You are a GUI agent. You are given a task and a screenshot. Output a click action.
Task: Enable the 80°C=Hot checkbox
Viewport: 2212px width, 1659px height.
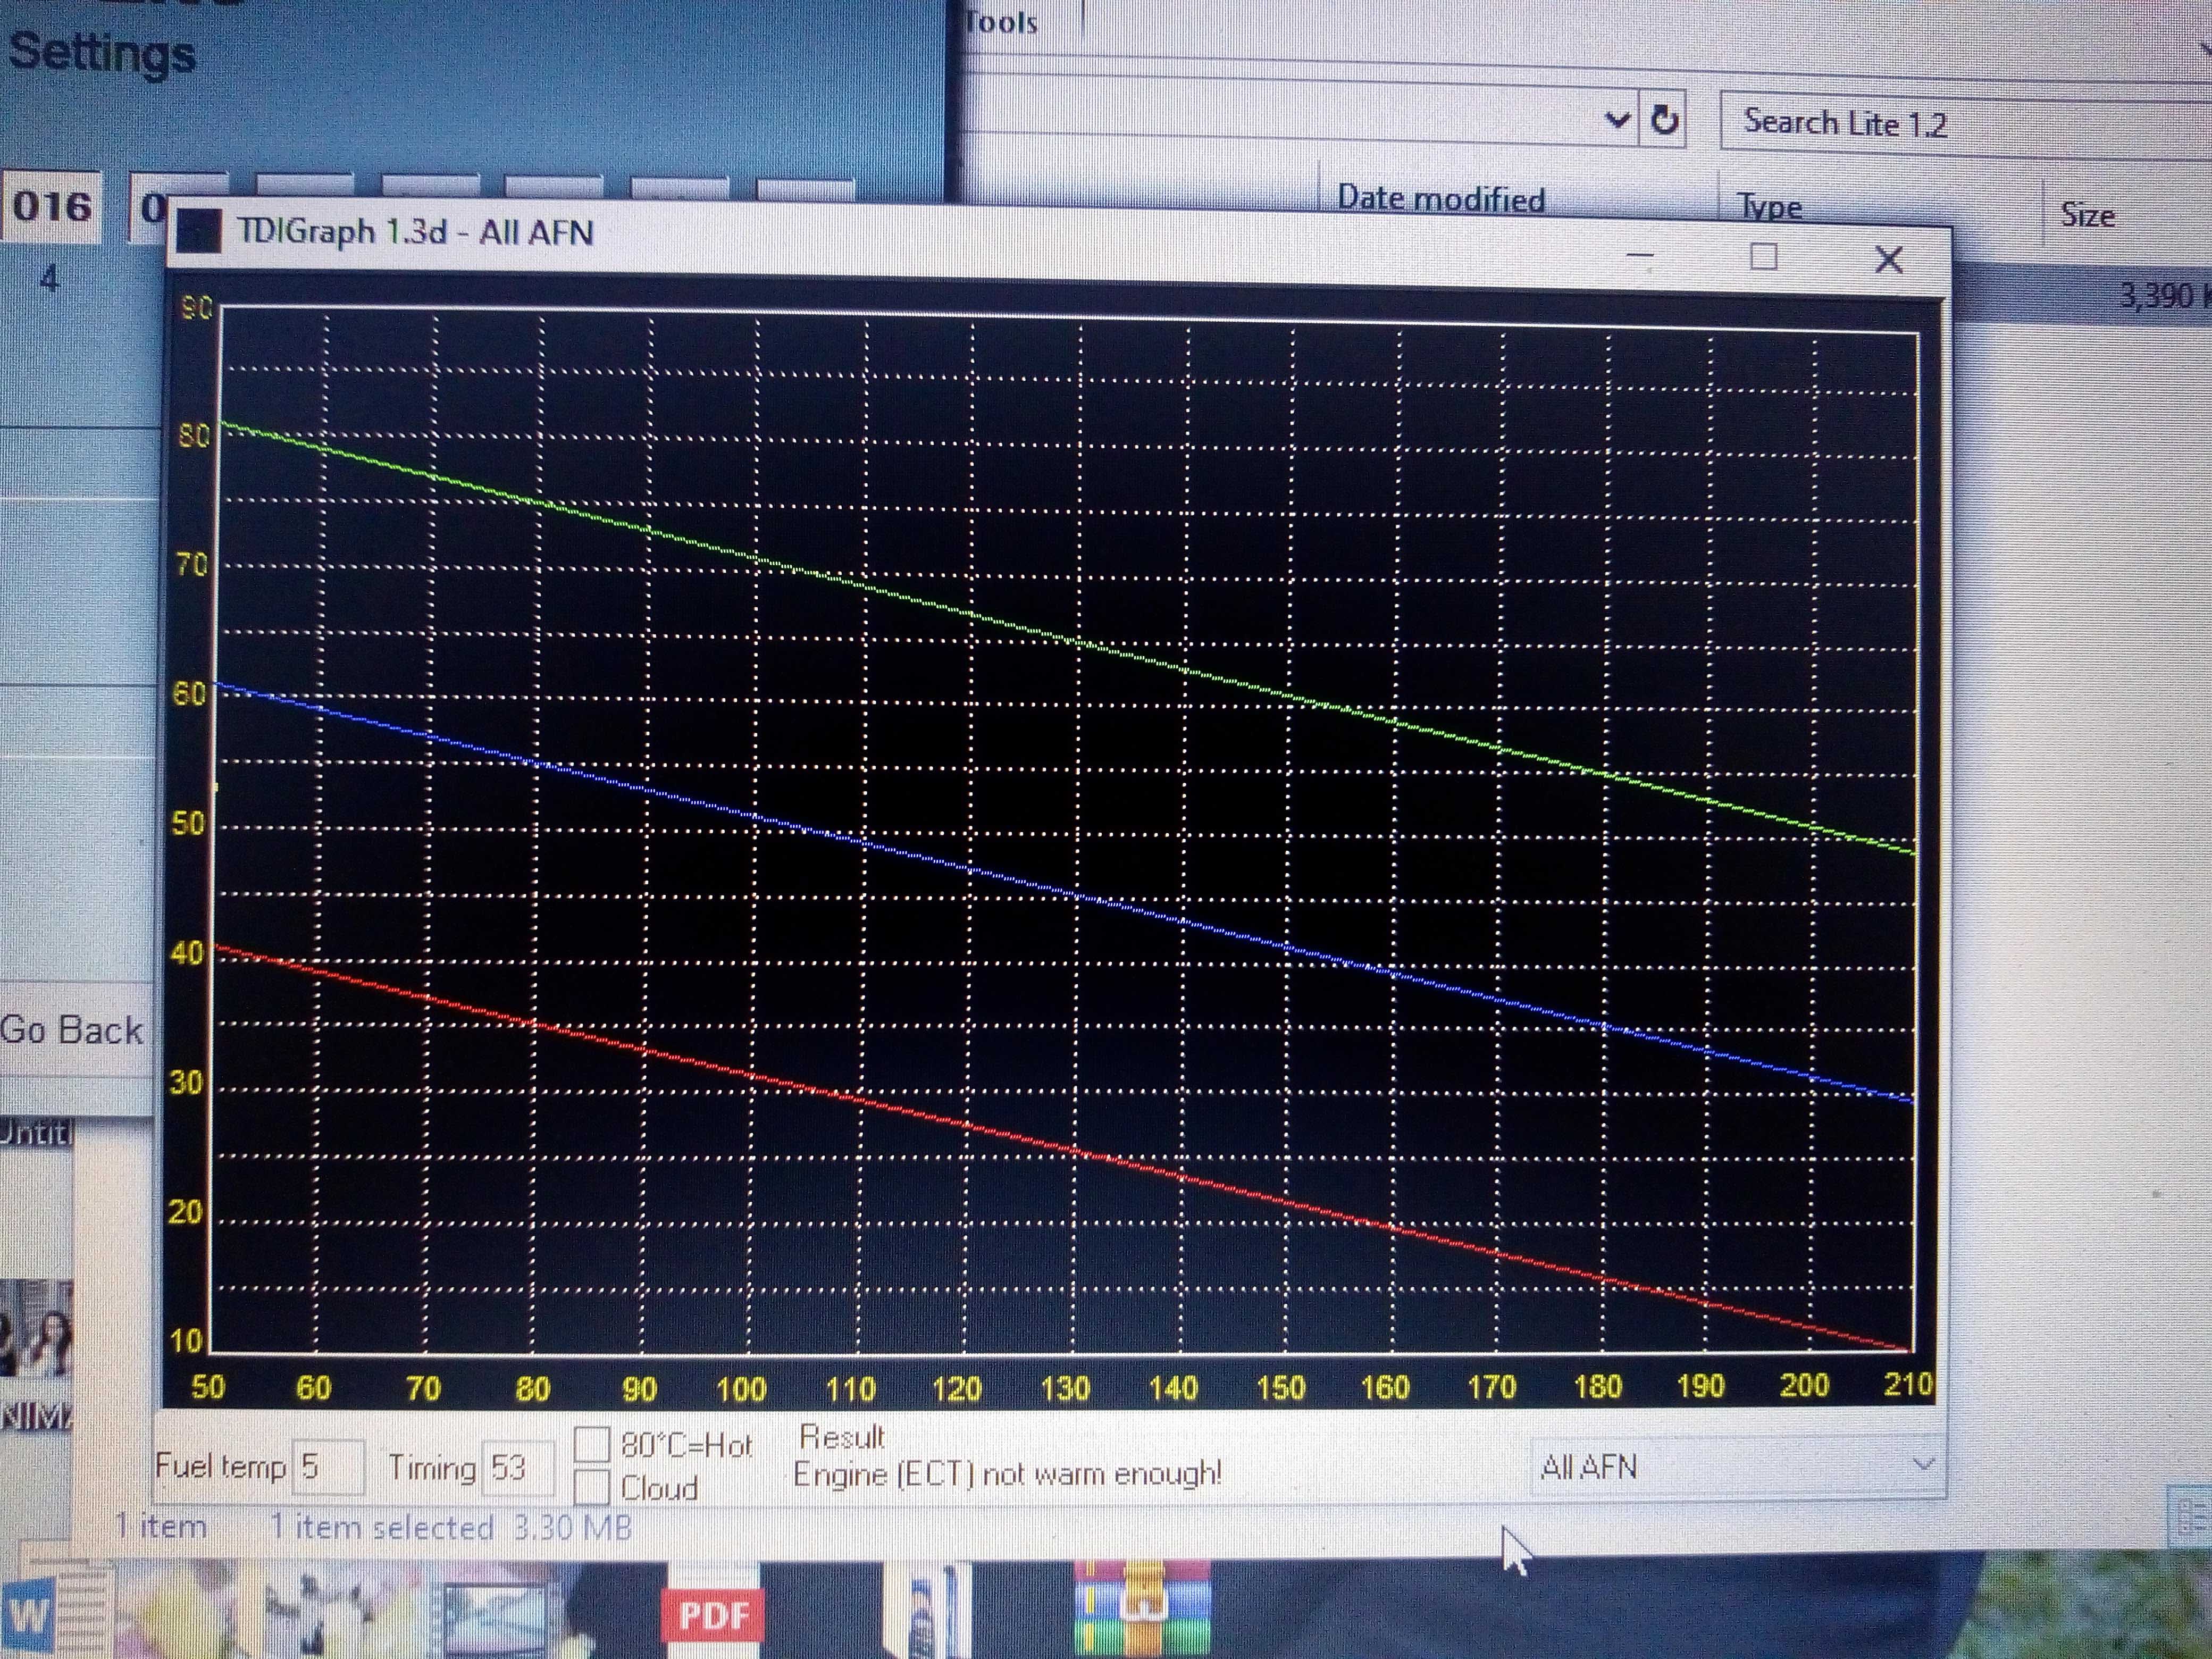click(x=592, y=1443)
